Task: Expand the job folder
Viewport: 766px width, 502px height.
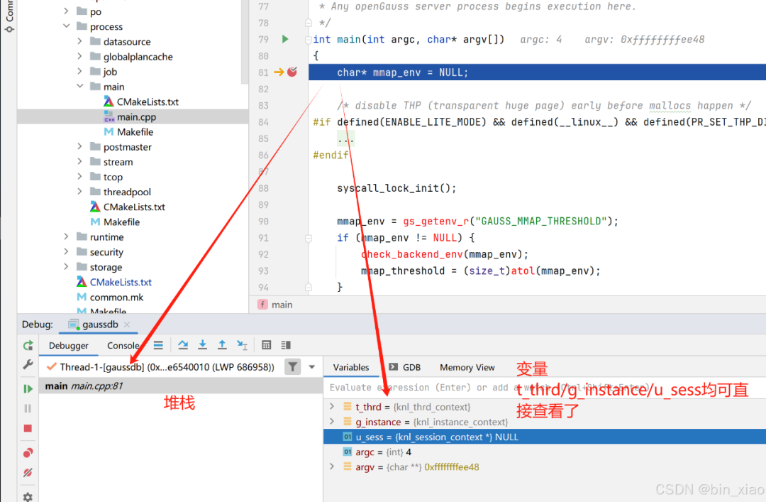Action: pos(80,72)
